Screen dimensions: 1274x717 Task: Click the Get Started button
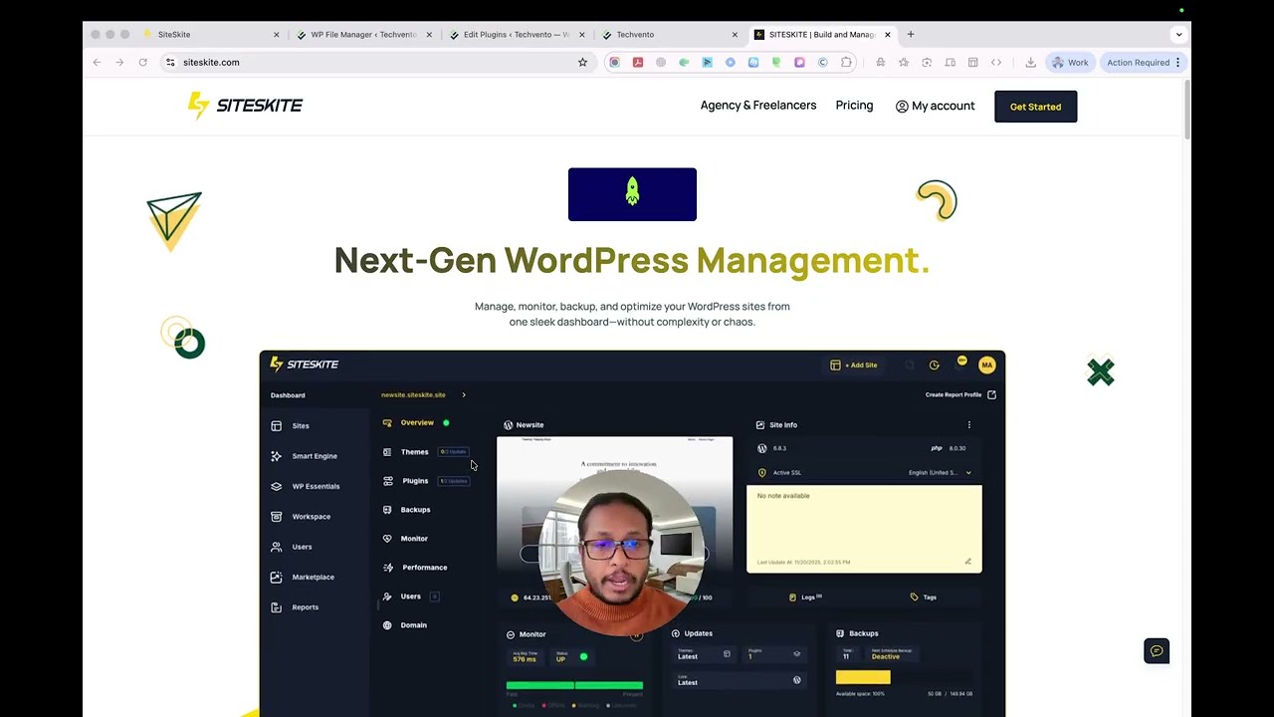click(1035, 107)
